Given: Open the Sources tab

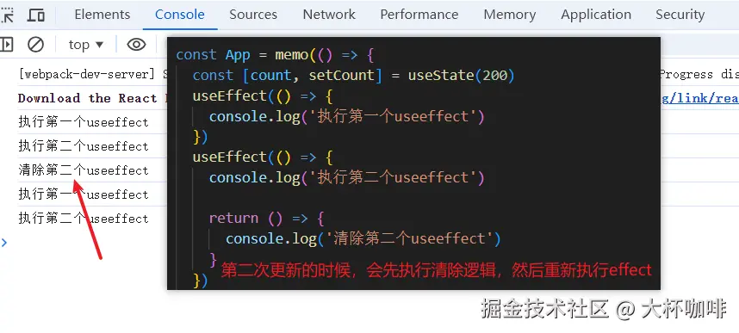Looking at the screenshot, I should (253, 15).
